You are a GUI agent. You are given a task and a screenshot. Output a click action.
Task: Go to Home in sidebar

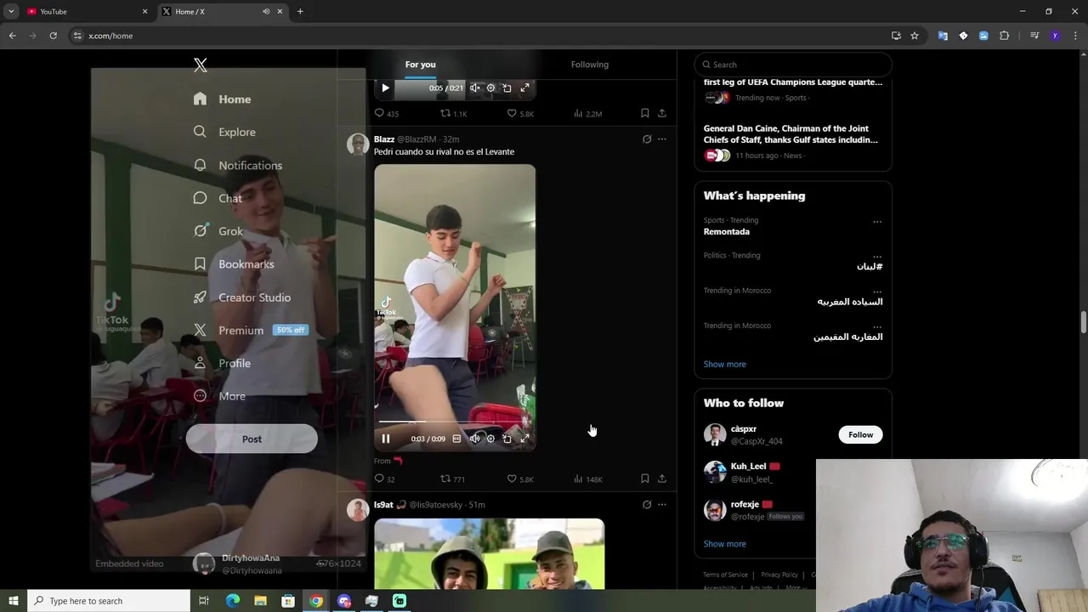(222, 99)
